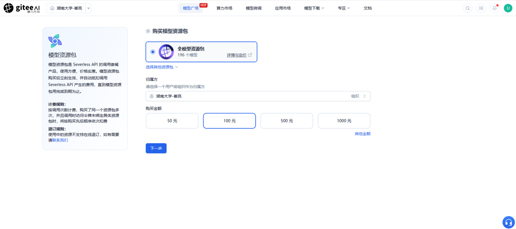
Task: Expand 选择其他资源包
Action: pyautogui.click(x=162, y=67)
